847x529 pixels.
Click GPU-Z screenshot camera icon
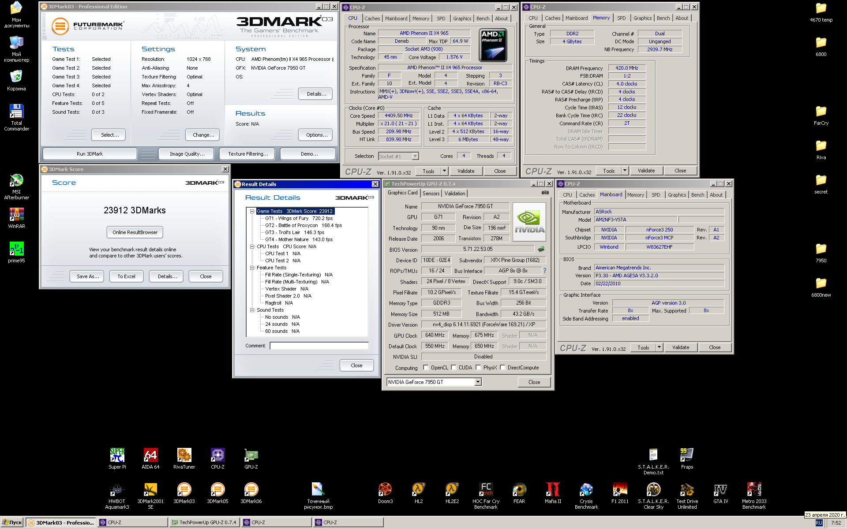click(545, 193)
